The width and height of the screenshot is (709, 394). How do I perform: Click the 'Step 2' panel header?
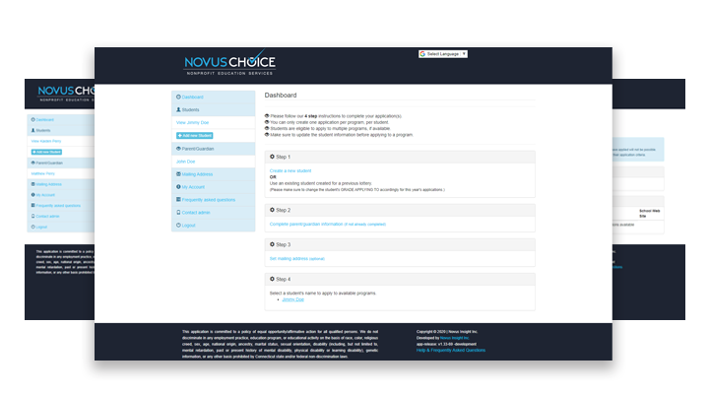(x=400, y=211)
